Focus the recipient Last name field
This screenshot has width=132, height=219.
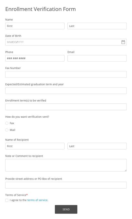coord(97,146)
